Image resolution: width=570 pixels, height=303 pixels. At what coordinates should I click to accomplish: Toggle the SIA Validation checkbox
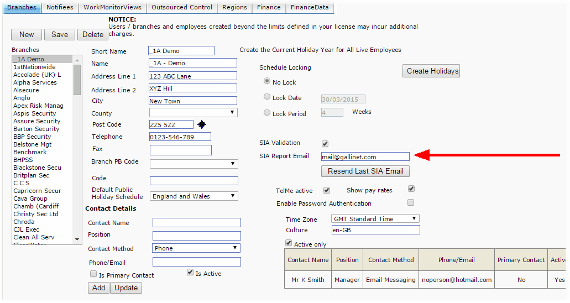coord(325,144)
